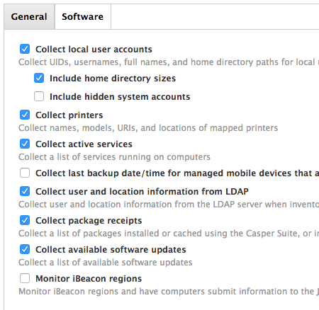Viewport: 319px width, 310px height.
Task: Disable Collect available software updates checkbox
Action: click(x=25, y=249)
